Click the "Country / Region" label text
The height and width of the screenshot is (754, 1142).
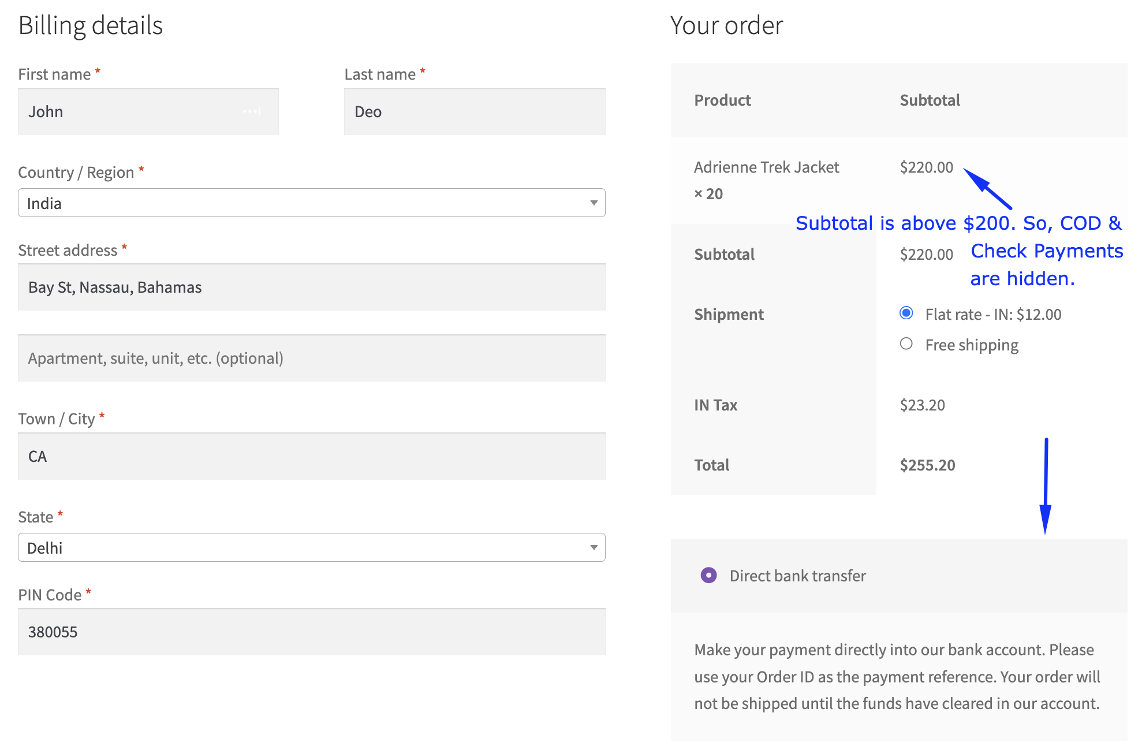76,173
